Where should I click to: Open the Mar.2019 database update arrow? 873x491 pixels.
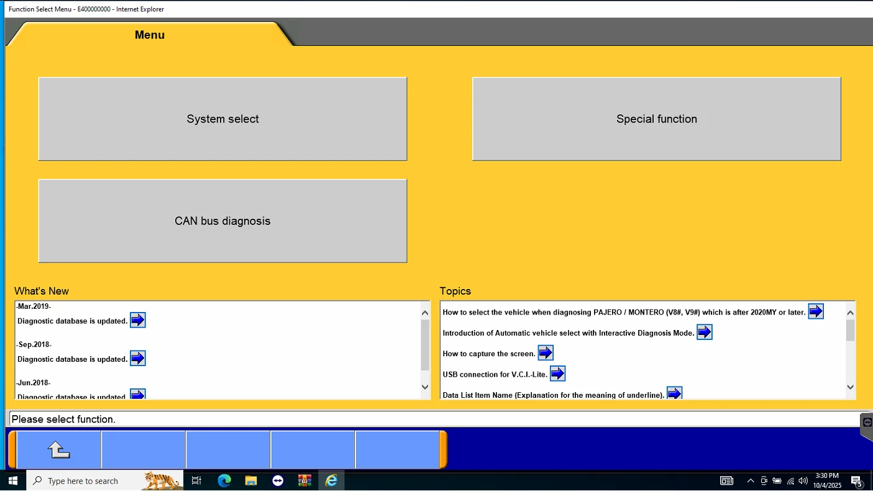[137, 320]
